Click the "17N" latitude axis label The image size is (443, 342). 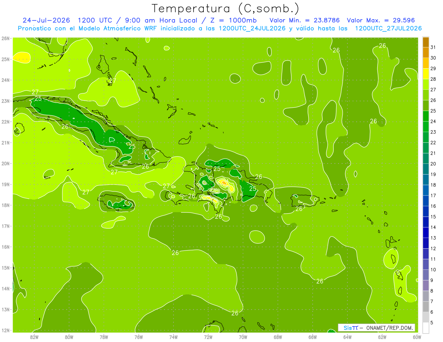click(x=5, y=226)
